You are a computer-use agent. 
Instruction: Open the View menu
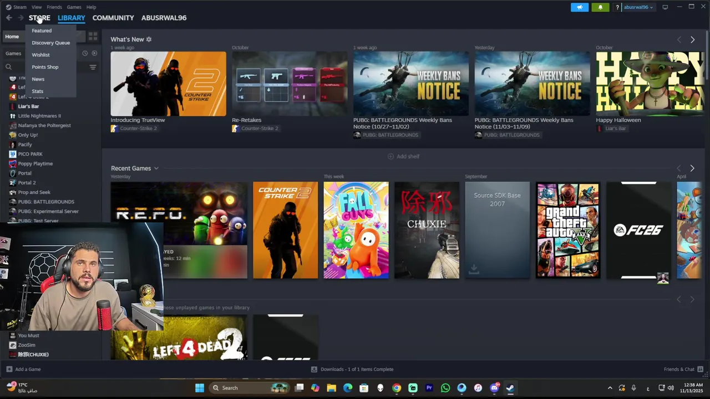[x=37, y=7]
